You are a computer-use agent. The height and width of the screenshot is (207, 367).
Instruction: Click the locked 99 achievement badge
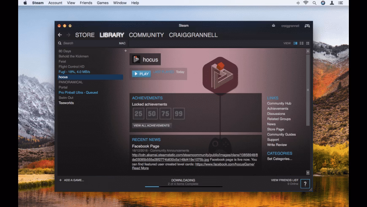point(178,114)
